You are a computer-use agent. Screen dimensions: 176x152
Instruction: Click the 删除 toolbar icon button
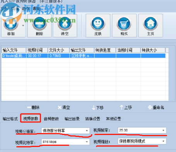tap(39, 26)
